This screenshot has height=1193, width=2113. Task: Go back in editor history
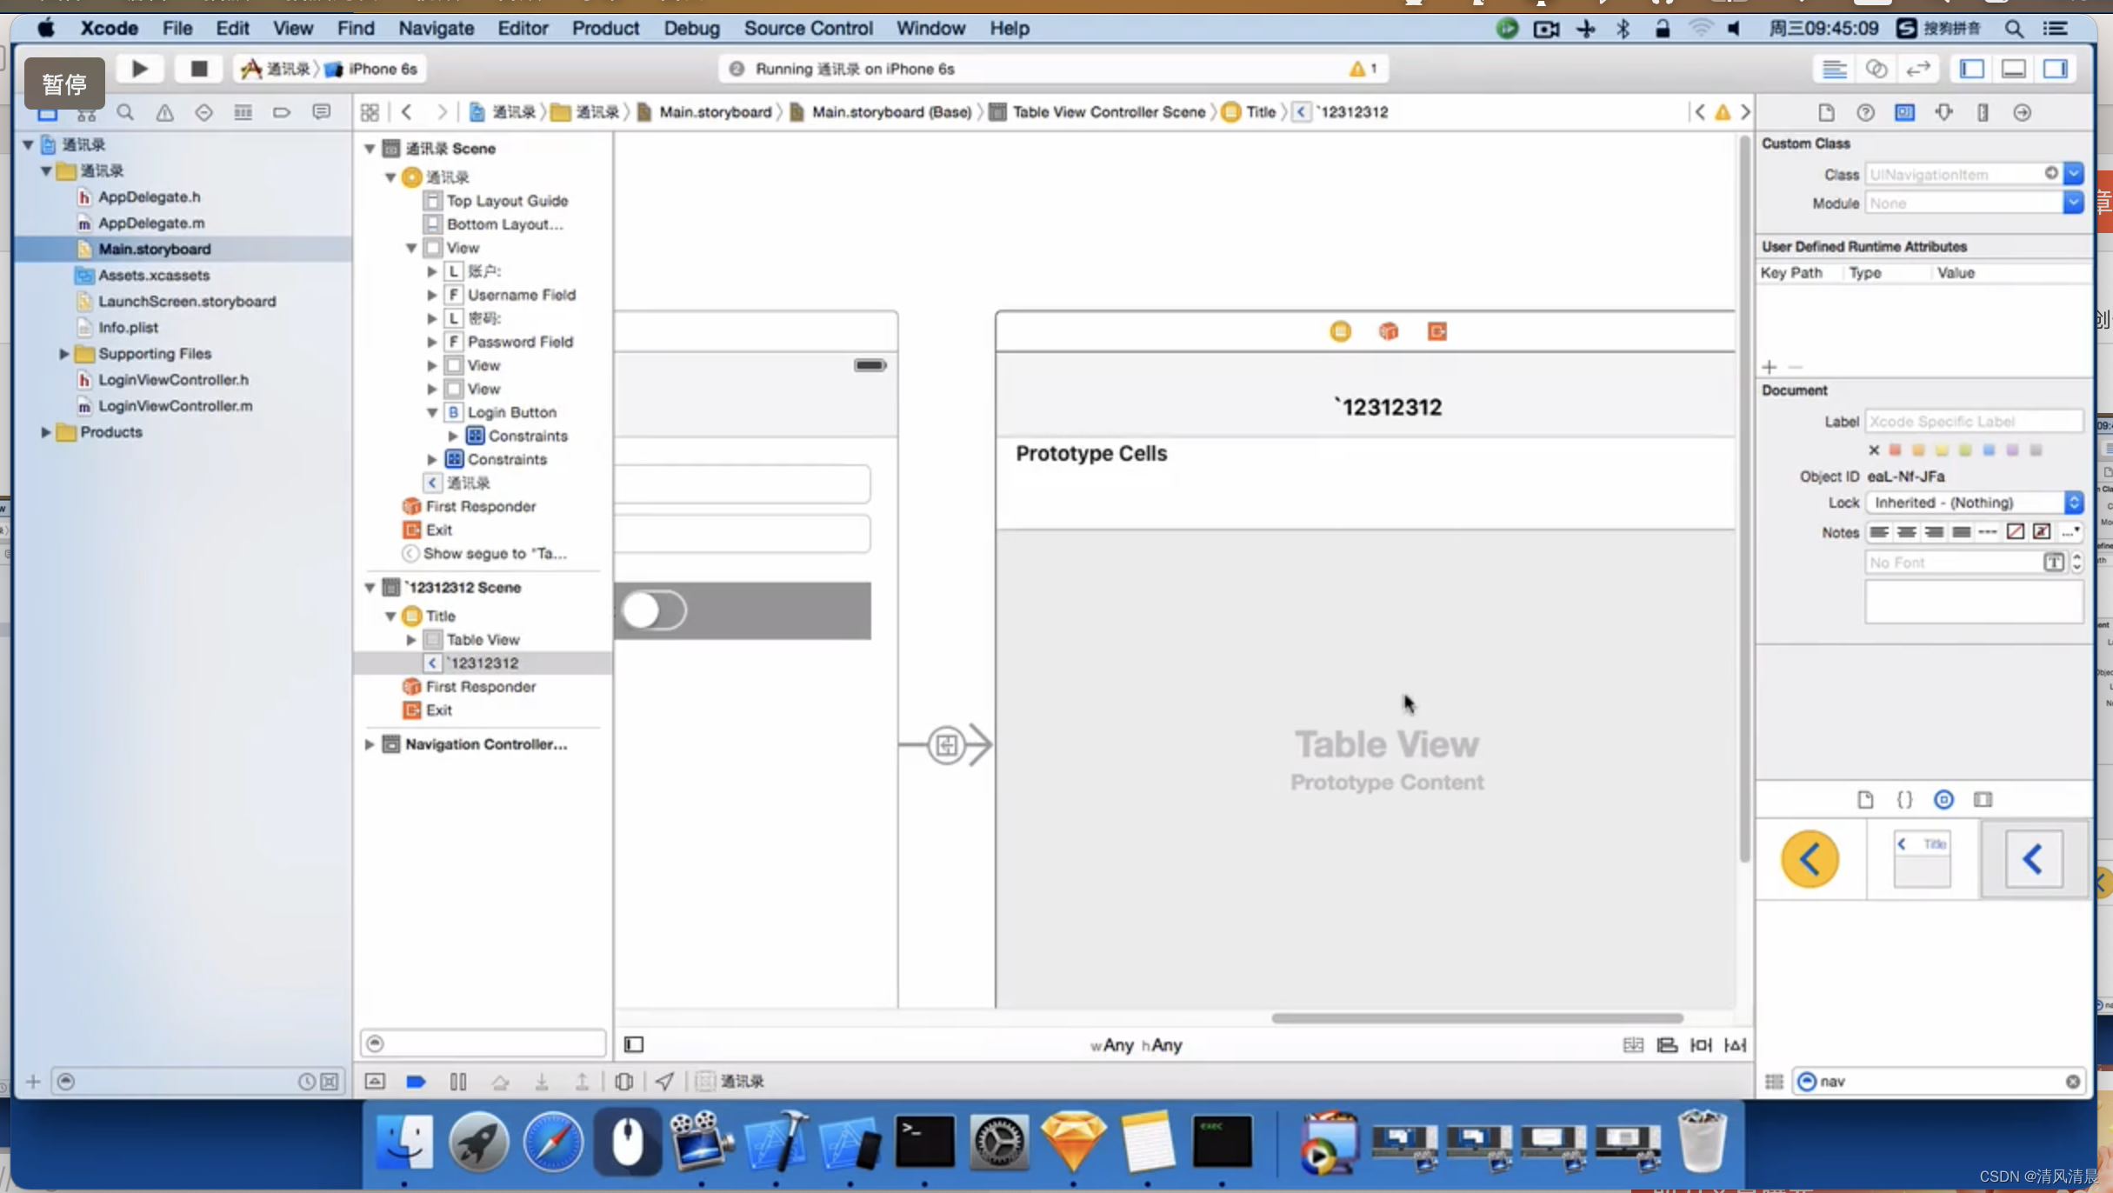click(407, 112)
